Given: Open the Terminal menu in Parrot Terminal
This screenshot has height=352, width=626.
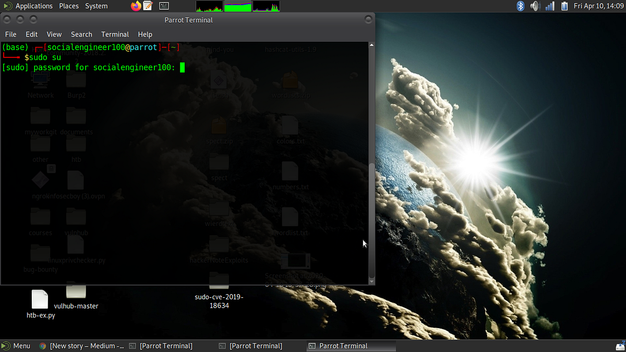Looking at the screenshot, I should [115, 34].
